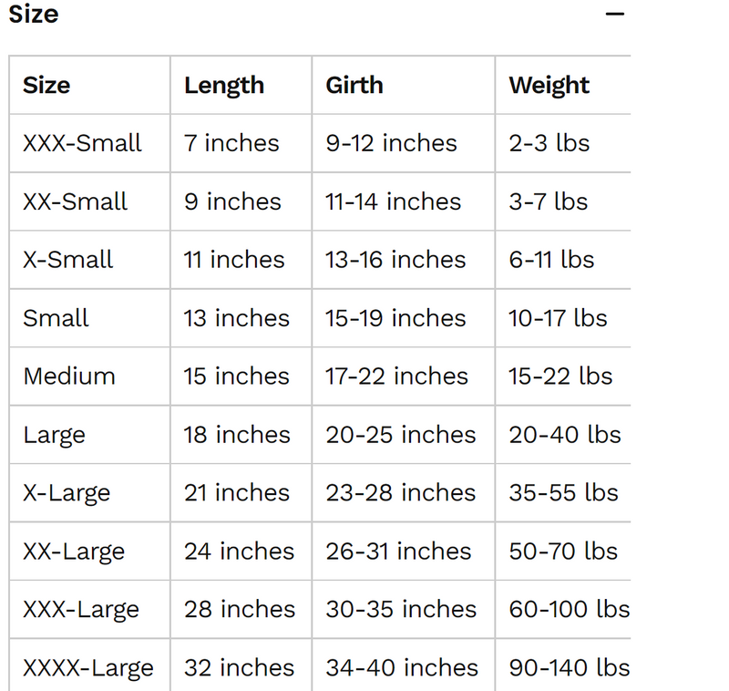Click the Small size row label
This screenshot has width=729, height=691.
coord(56,318)
